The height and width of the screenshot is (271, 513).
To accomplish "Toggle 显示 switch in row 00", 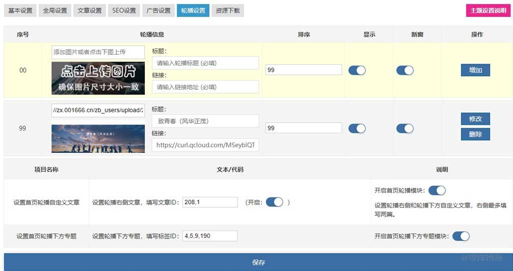I will (357, 70).
